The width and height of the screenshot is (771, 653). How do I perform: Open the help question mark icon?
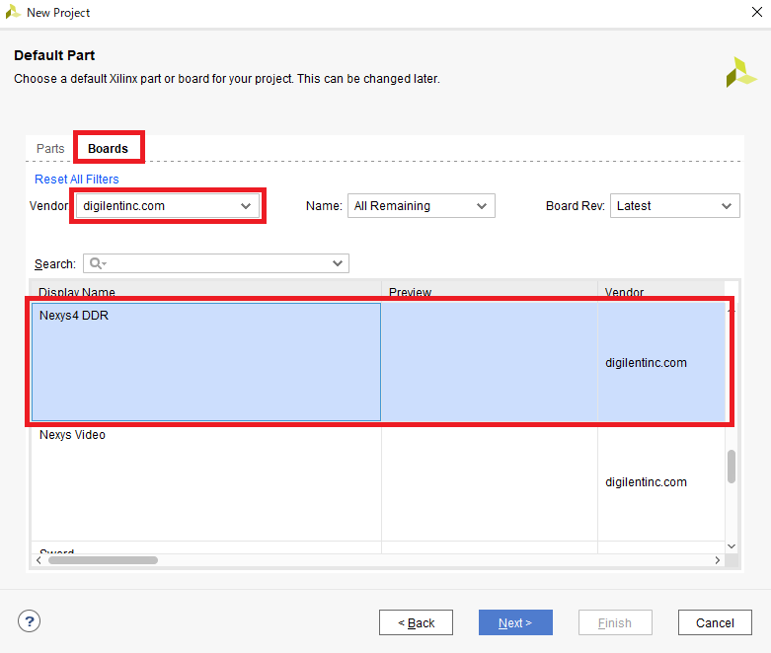(x=29, y=621)
